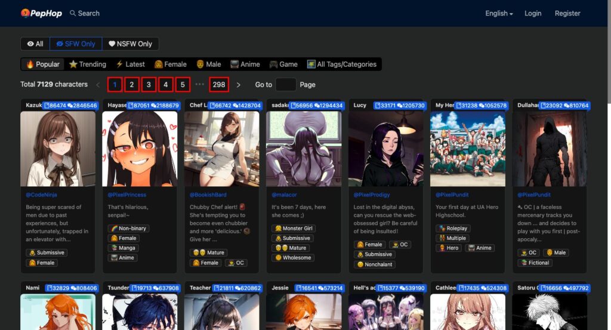Screen dimensions: 611x330
Task: Jump to last page 298
Action: pos(219,85)
